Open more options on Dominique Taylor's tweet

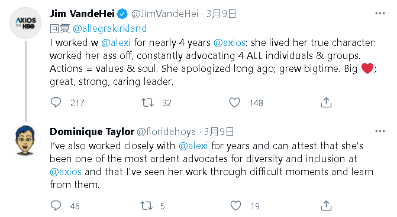click(380, 131)
